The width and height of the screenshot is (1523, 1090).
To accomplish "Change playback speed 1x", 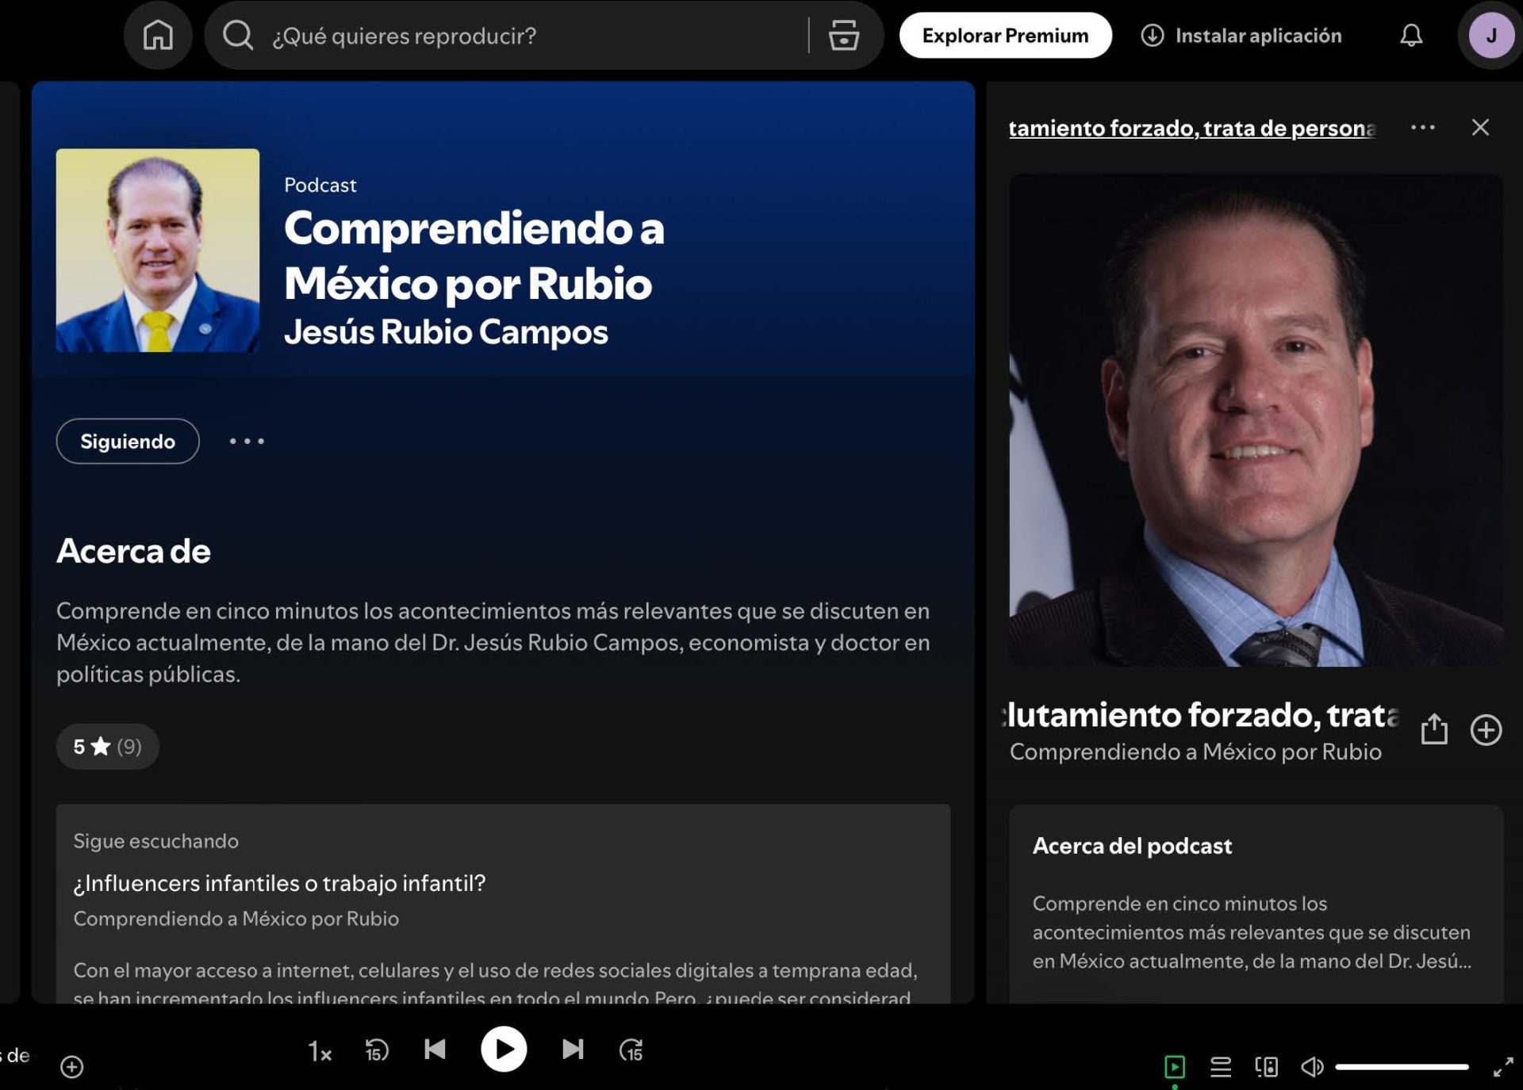I will 319,1051.
